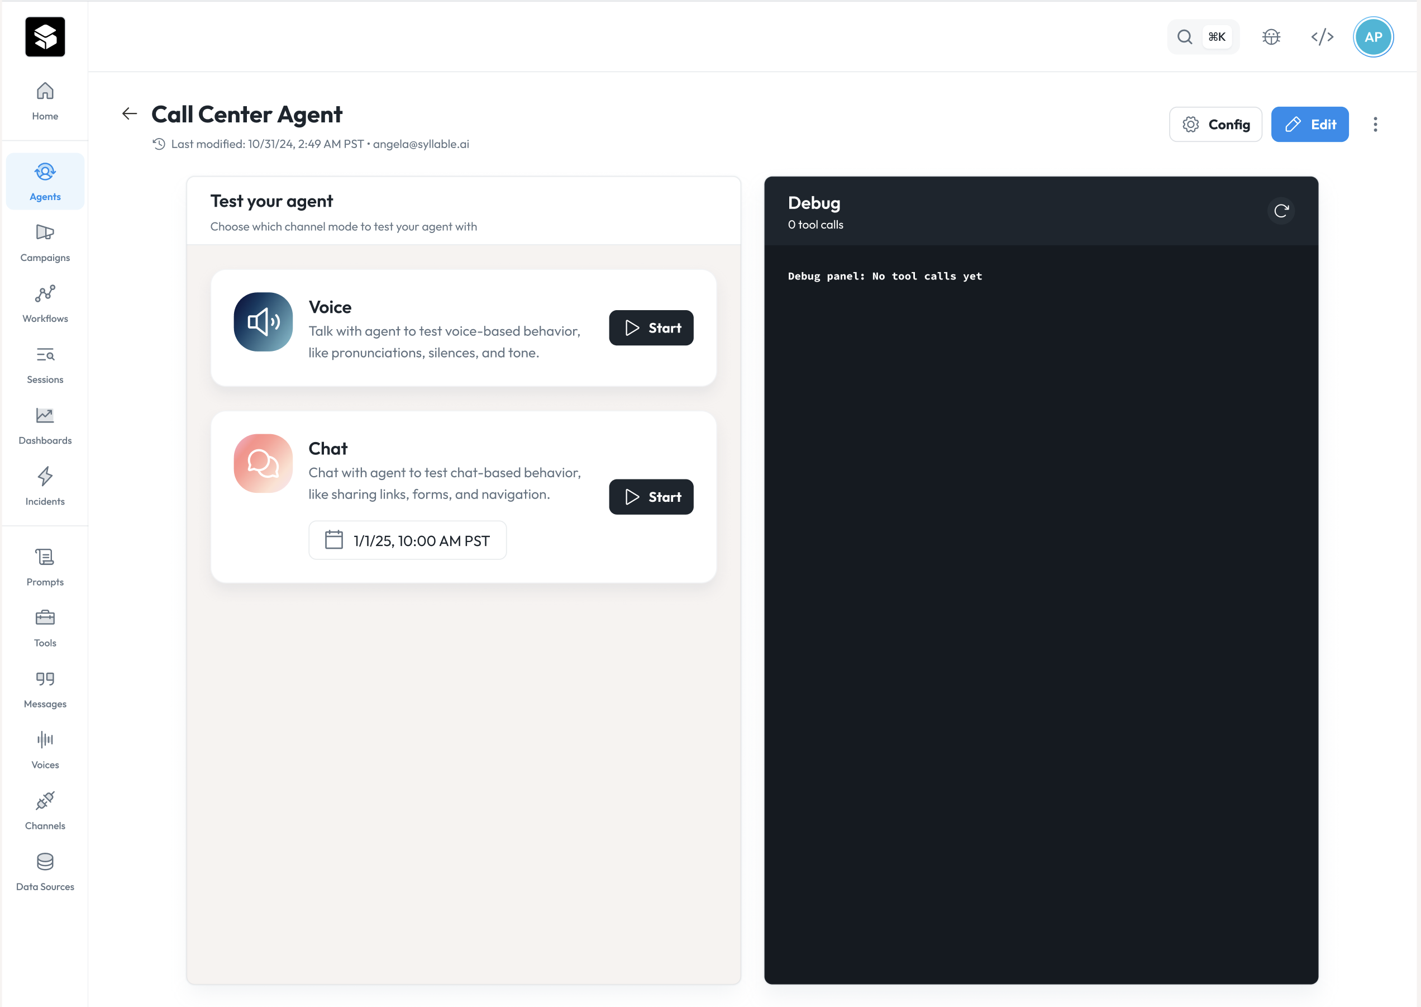Open the Tools section
The height and width of the screenshot is (1007, 1421).
coord(45,627)
